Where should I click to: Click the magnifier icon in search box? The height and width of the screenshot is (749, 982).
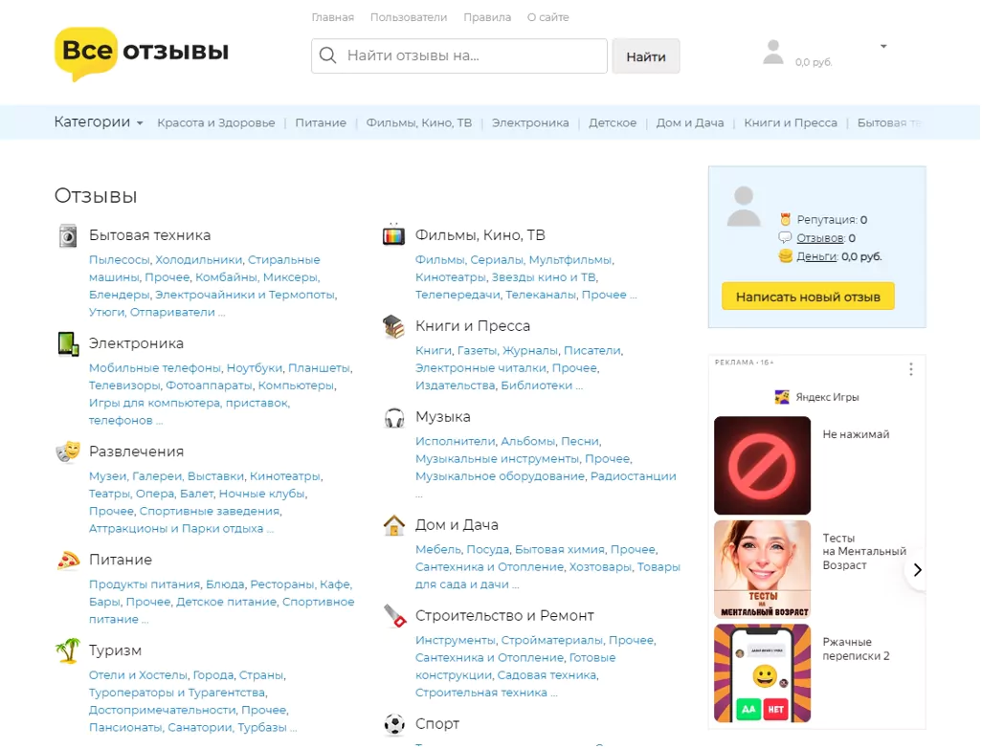(327, 55)
